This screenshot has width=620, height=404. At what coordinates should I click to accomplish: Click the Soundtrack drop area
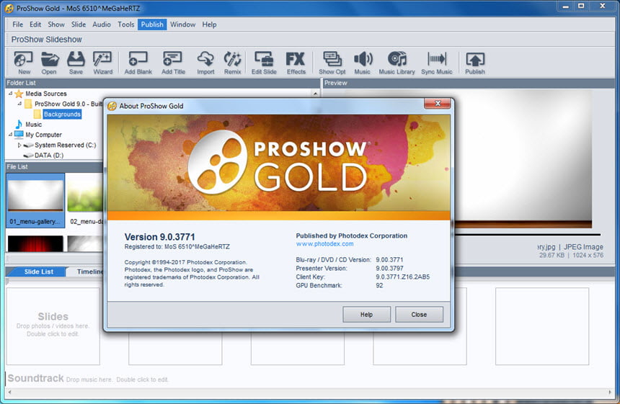pyautogui.click(x=88, y=379)
